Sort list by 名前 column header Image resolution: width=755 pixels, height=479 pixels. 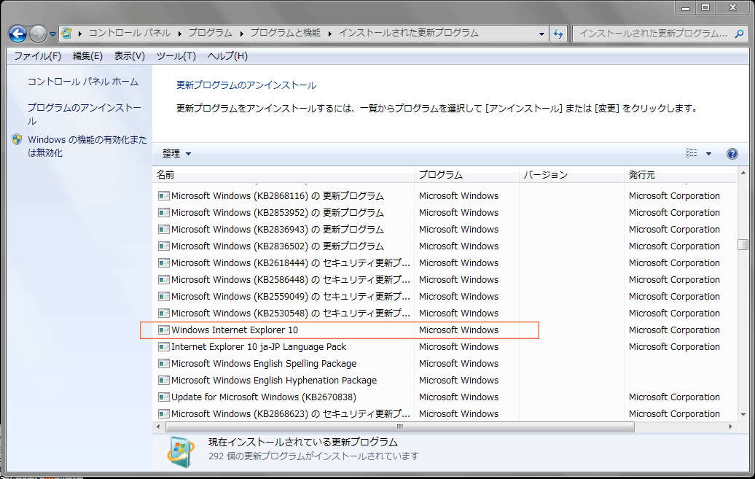coord(283,175)
